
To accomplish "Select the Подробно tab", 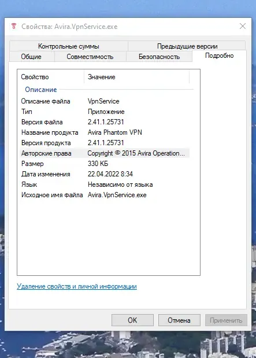I will [x=219, y=56].
